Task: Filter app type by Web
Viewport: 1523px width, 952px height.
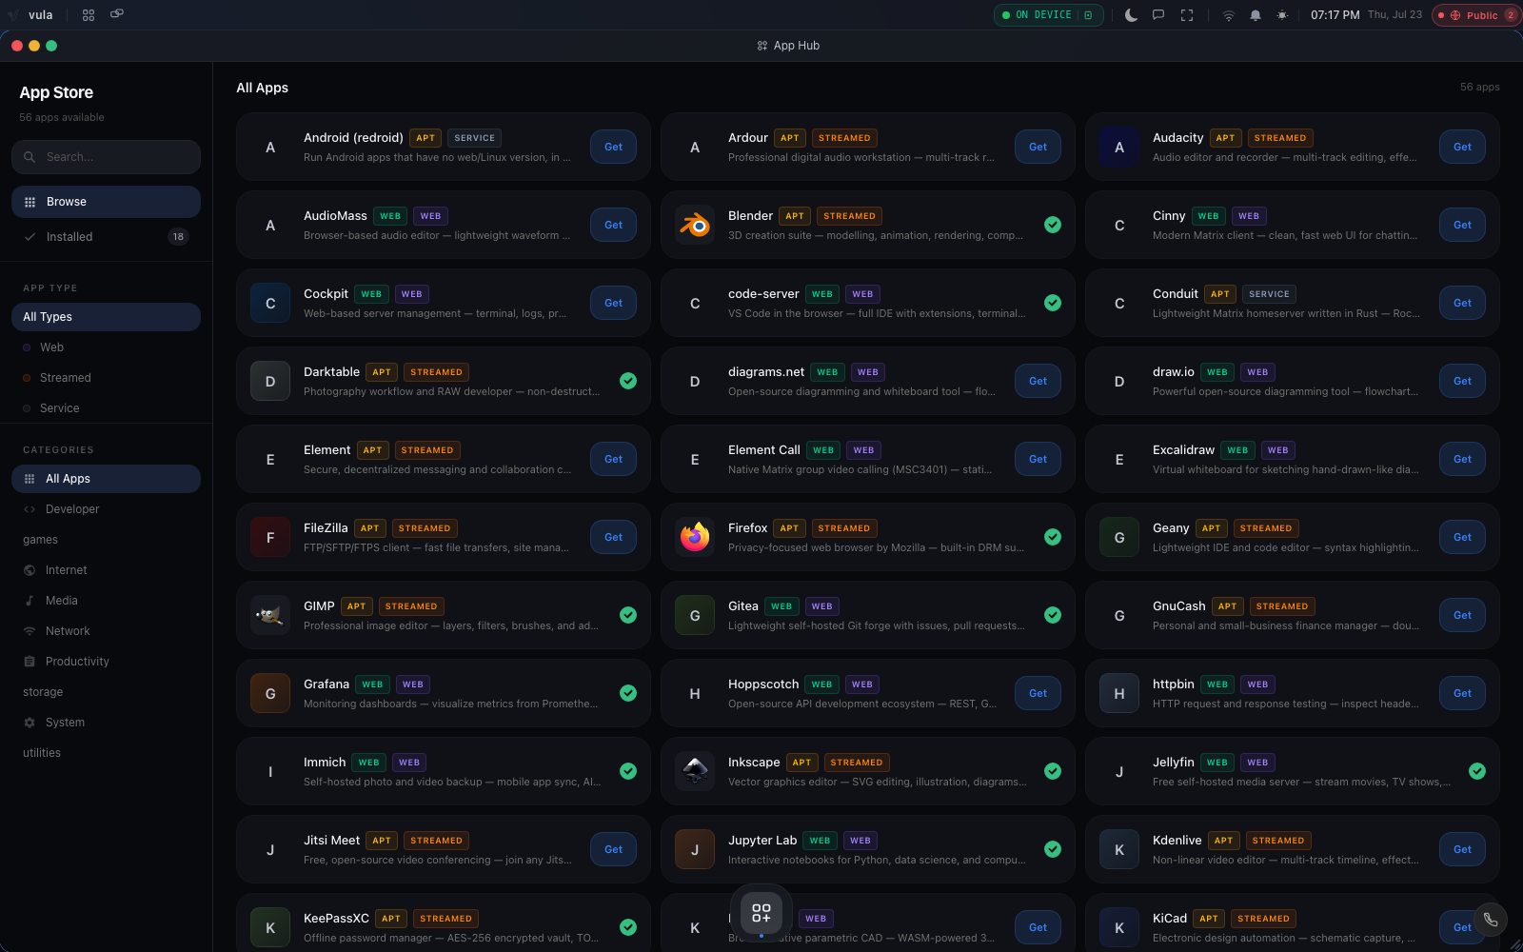Action: coord(106,347)
